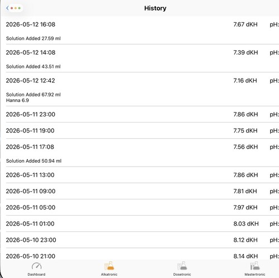
Task: Select the 2026-05-10 23:00 record
Action: (x=142, y=240)
